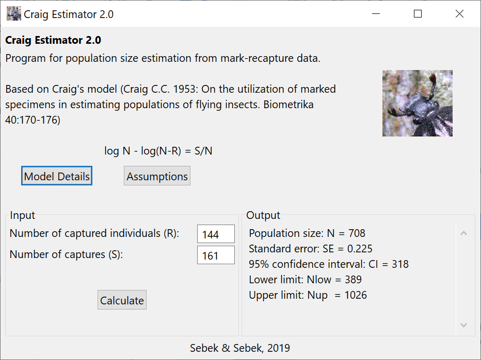
Task: Maximize the Craig Estimator window
Action: [x=418, y=14]
